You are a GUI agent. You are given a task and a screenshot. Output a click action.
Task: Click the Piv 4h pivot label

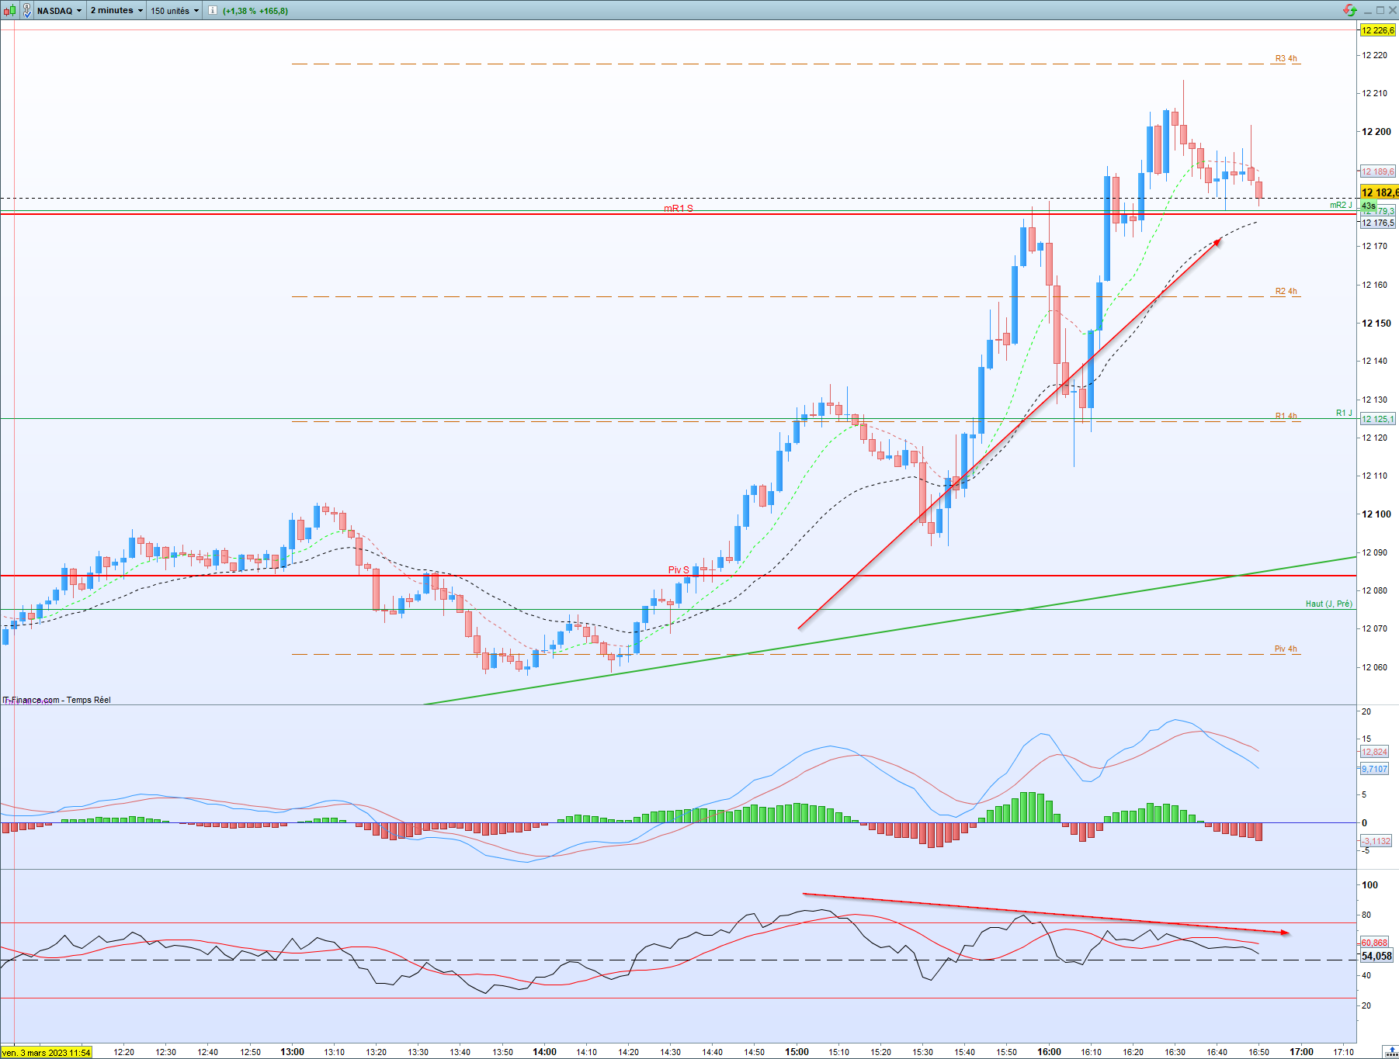click(x=1286, y=649)
